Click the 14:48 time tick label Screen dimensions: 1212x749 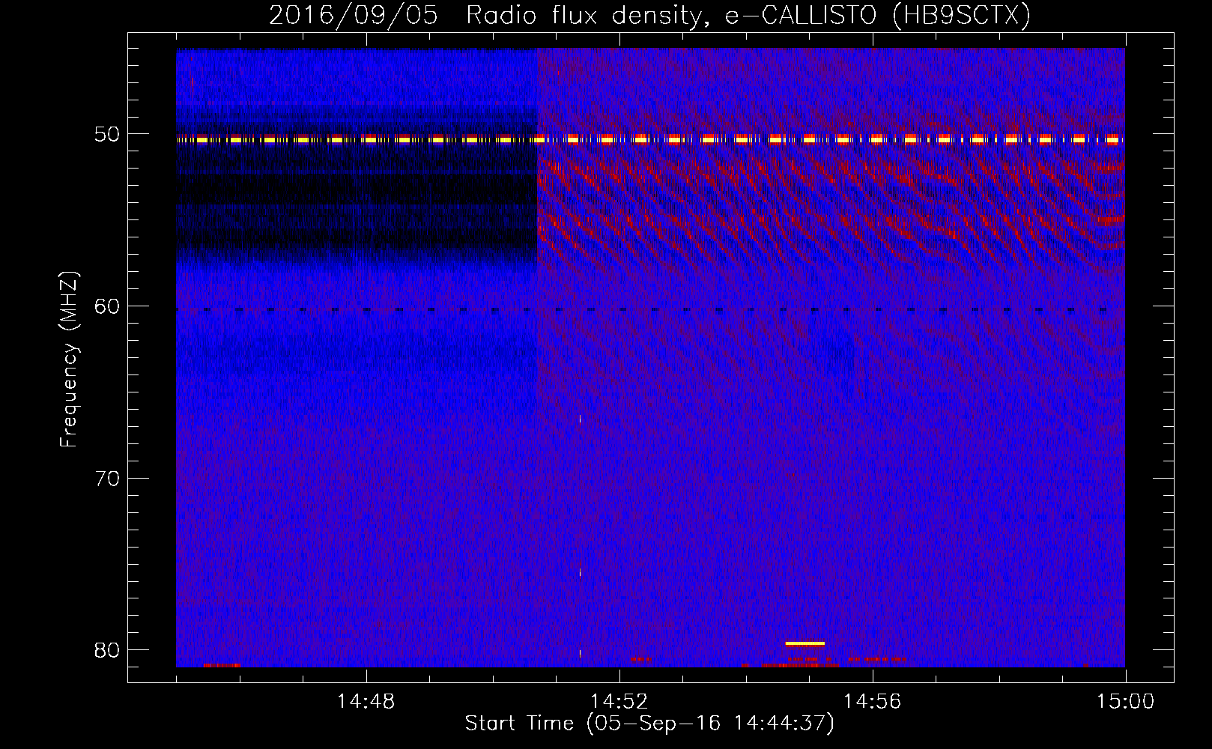tap(366, 702)
